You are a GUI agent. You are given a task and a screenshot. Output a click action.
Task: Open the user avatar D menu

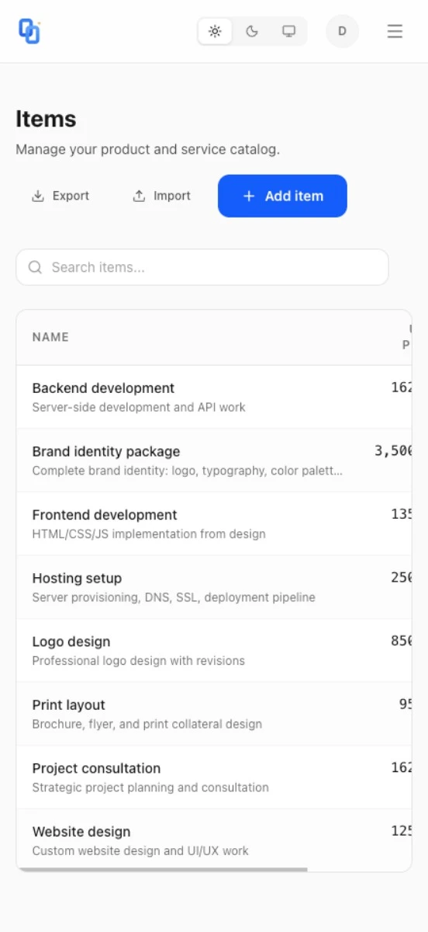(342, 32)
